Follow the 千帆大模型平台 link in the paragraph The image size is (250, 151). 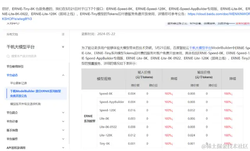point(200,48)
